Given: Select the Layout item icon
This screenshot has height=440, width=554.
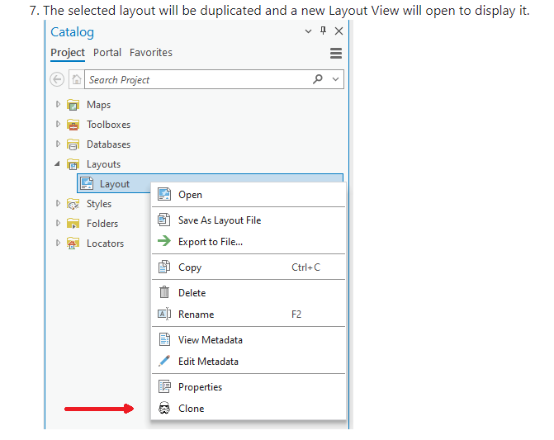Looking at the screenshot, I should click(86, 184).
